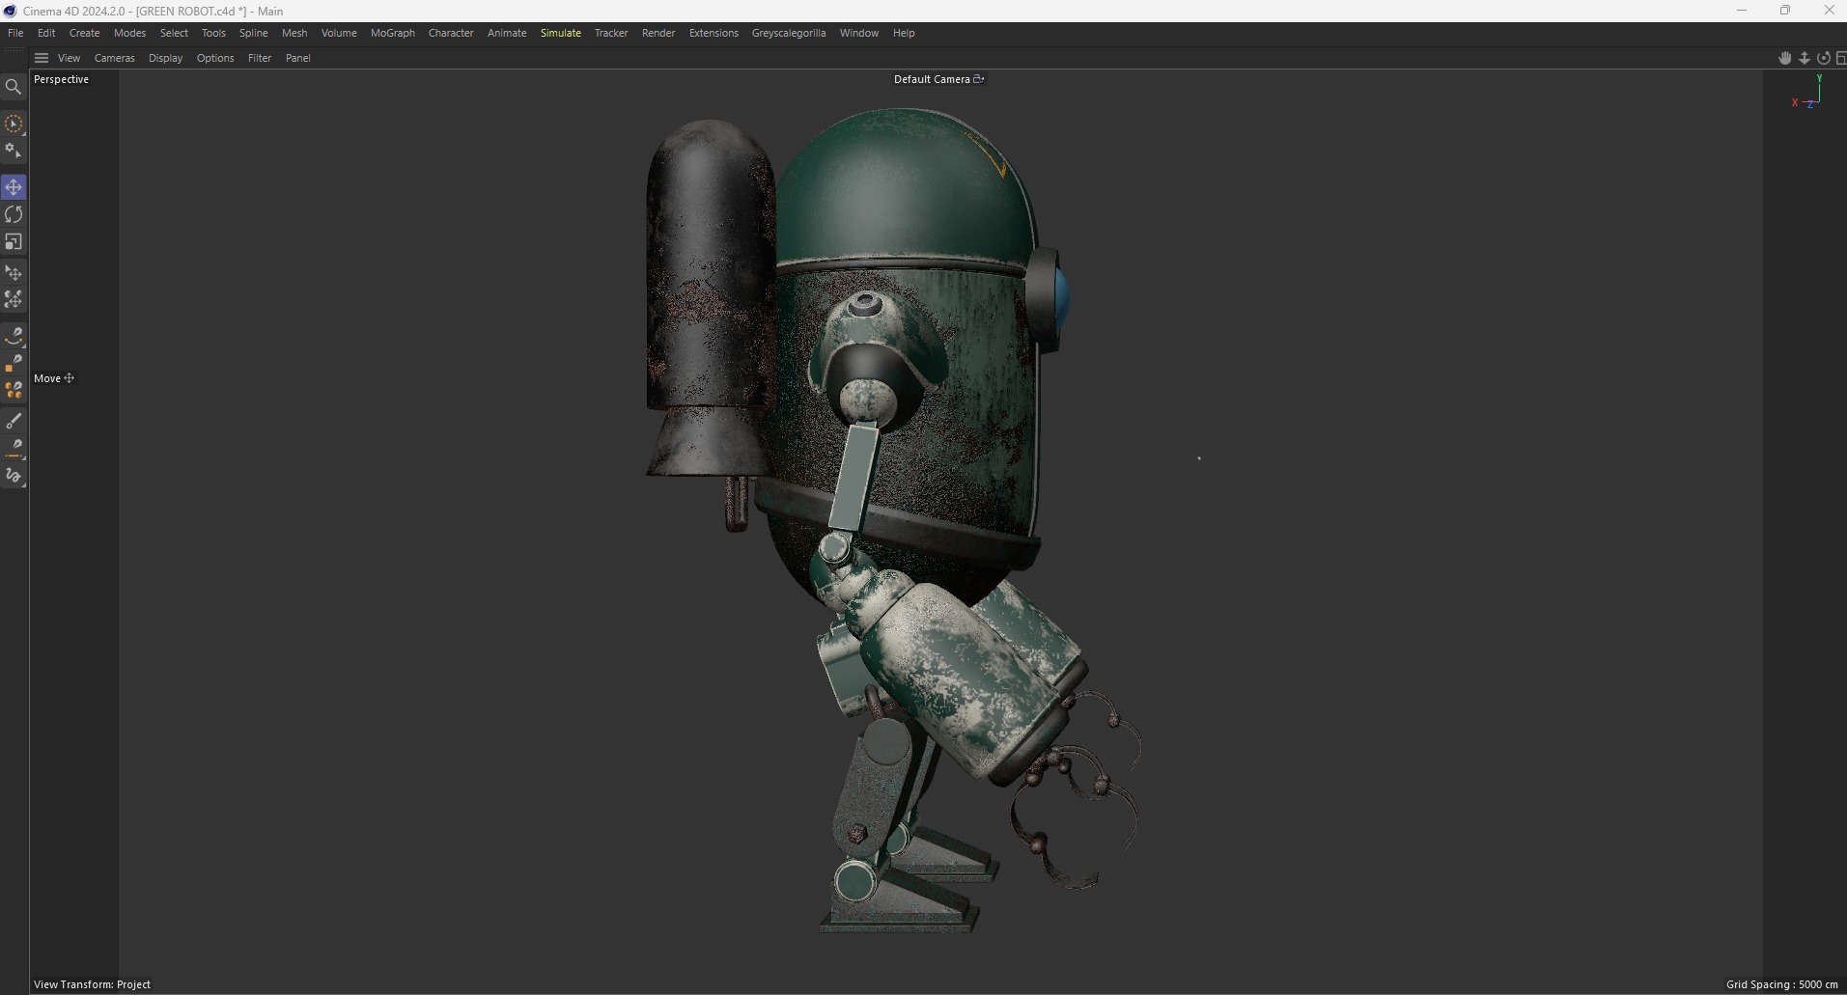Image resolution: width=1847 pixels, height=995 pixels.
Task: Click the pan camera hand icon
Action: 1784,58
